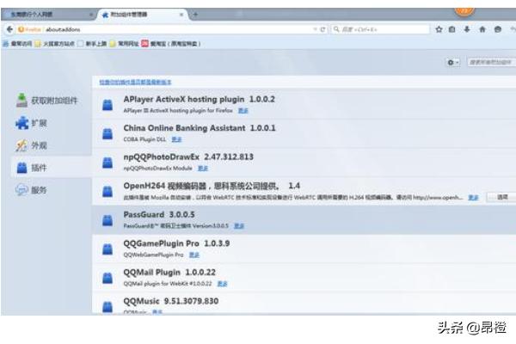Viewport: 516px width, 344px height.
Task: Open the first bookmarks toolbar item
Action: [18, 44]
